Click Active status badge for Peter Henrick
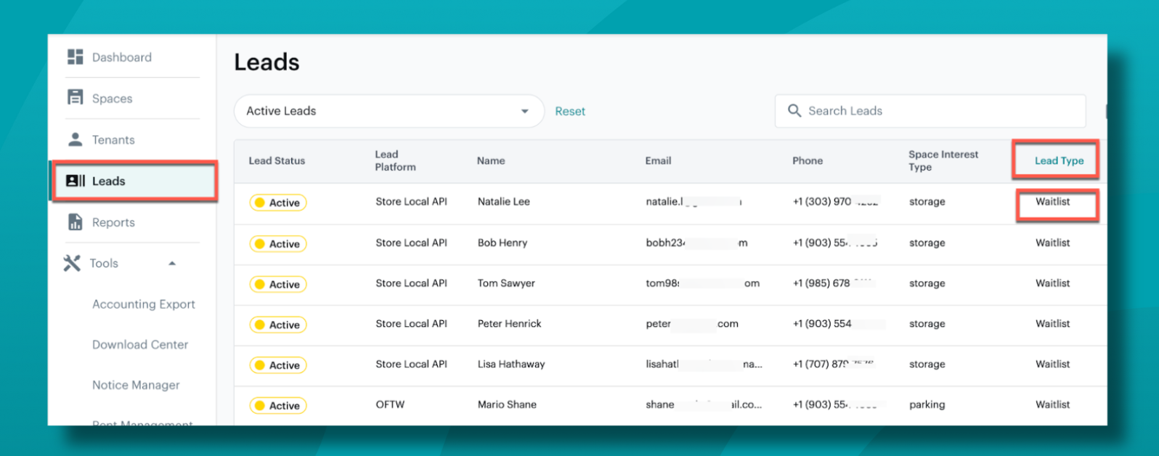Image resolution: width=1159 pixels, height=456 pixels. click(x=277, y=325)
